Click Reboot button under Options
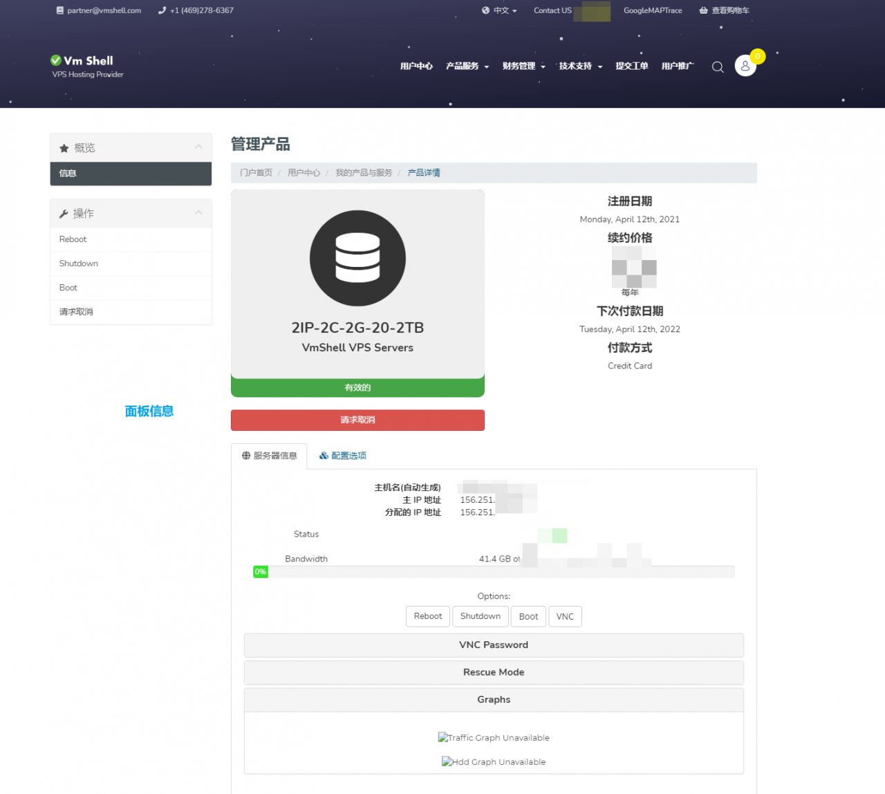 pos(428,616)
